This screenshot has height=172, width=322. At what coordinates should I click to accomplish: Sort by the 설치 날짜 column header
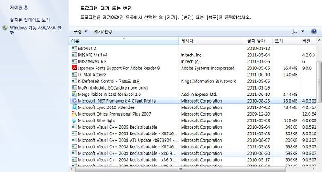tap(259, 41)
